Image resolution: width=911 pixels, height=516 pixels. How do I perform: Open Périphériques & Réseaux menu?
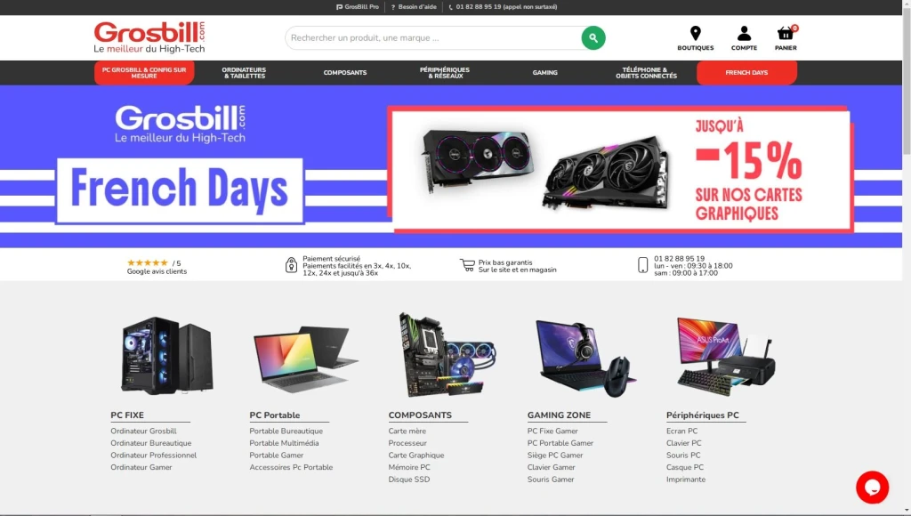pos(445,73)
